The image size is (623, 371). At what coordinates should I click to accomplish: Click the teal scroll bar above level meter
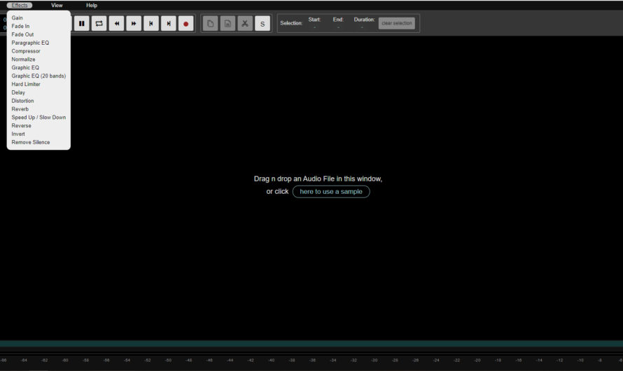tap(311, 344)
